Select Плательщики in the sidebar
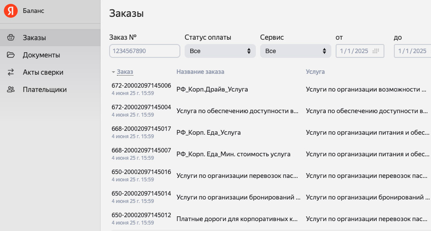Screen dimensions: 431x231 point(44,90)
